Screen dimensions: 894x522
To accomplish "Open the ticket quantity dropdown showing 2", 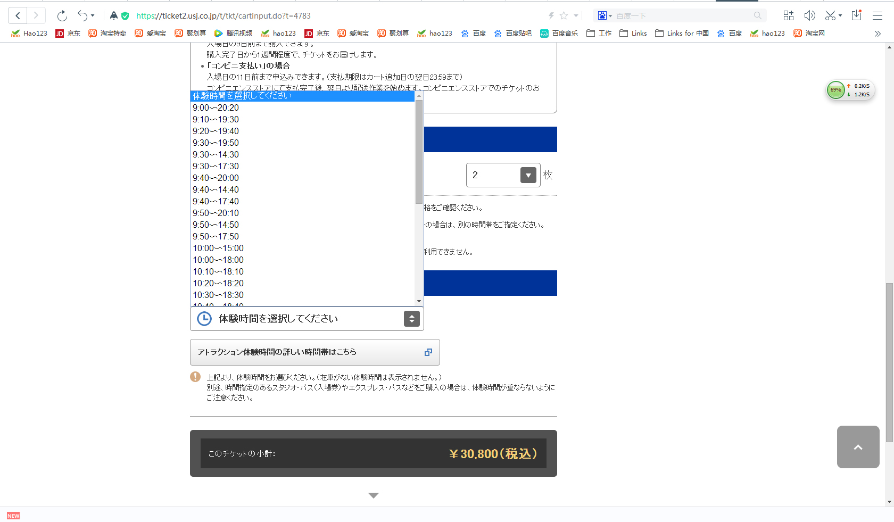I will pyautogui.click(x=503, y=175).
